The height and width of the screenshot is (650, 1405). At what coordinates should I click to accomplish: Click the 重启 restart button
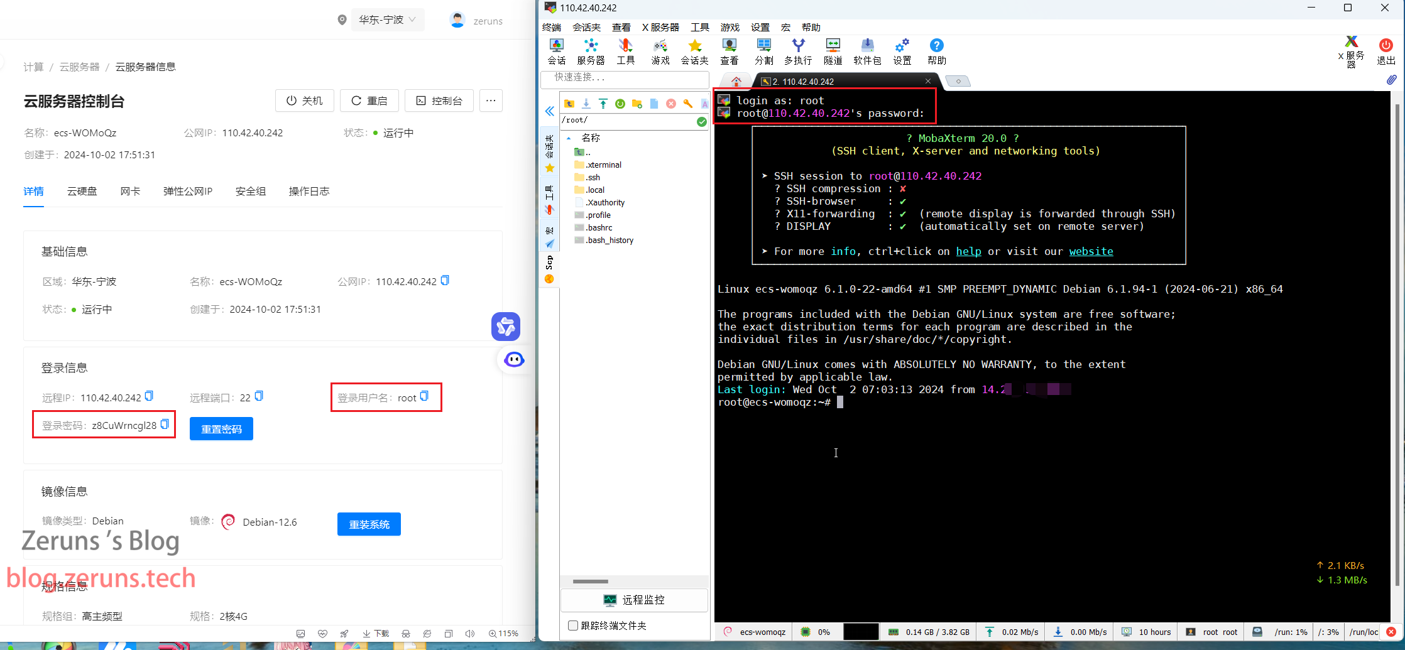369,100
